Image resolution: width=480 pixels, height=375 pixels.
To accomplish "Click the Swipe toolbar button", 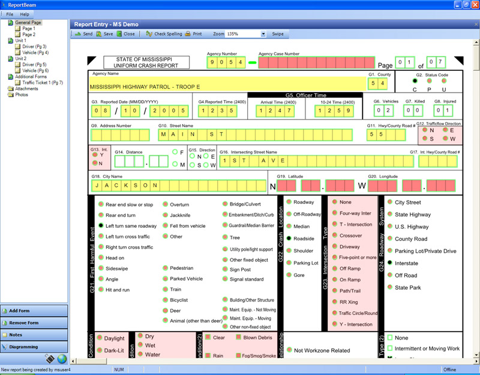I will pos(278,34).
